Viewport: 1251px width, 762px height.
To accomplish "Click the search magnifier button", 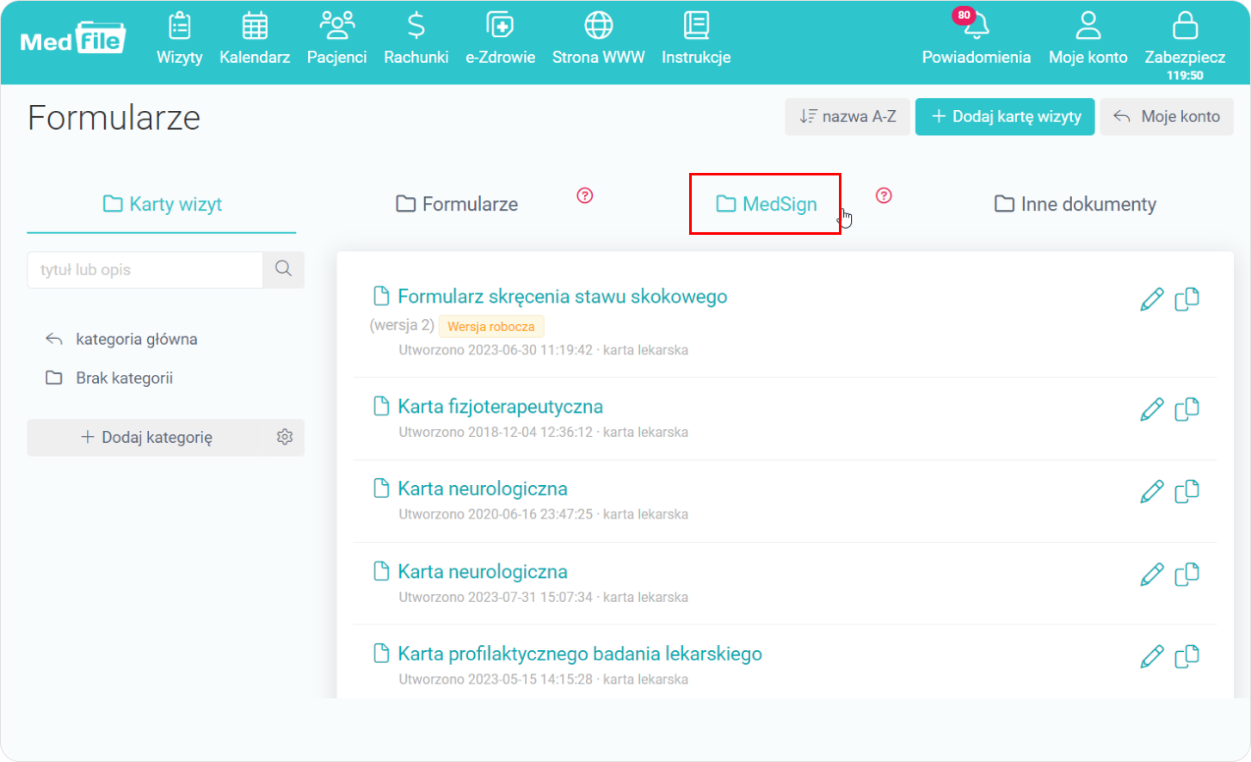I will click(283, 269).
